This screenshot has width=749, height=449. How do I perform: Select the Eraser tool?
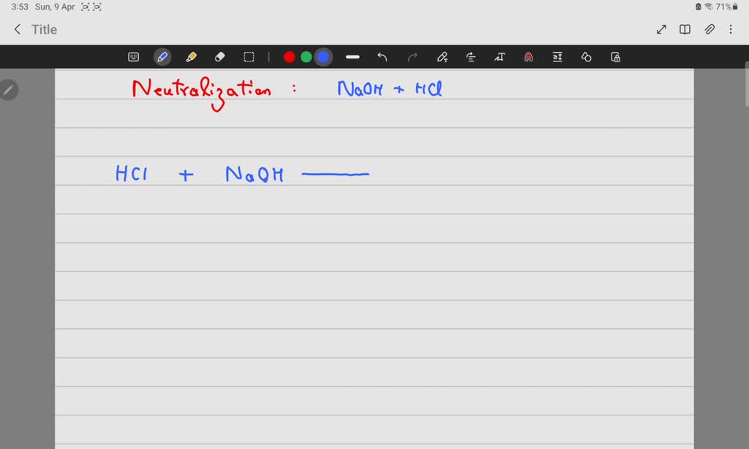coord(220,56)
